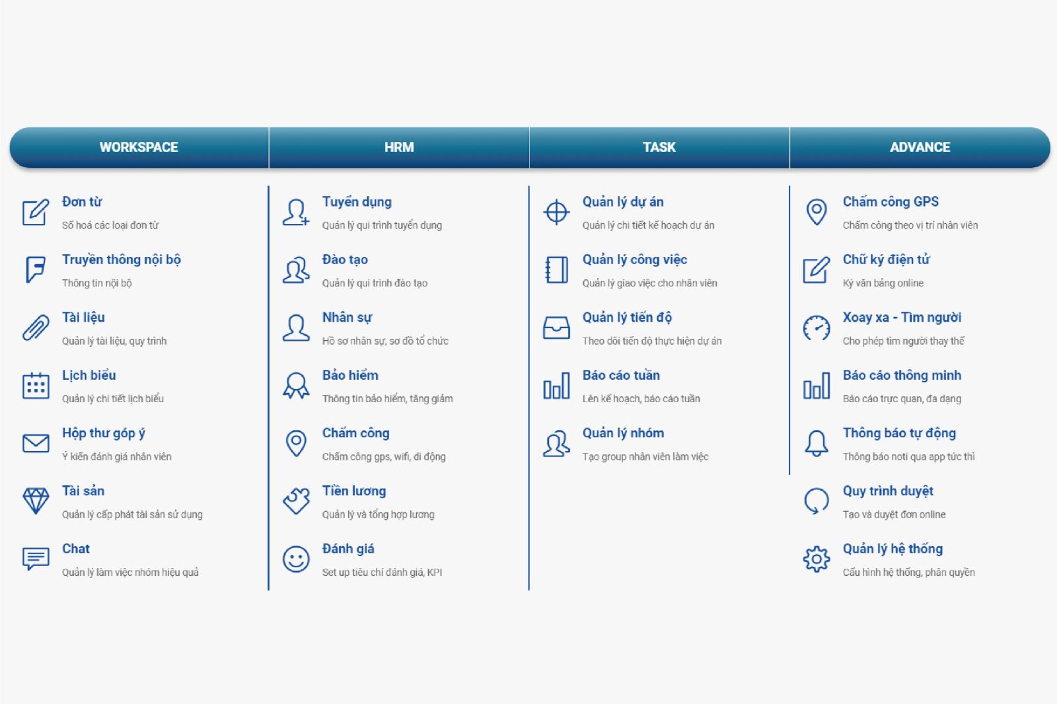
Task: Click the Bảo hiểm ribbon badge icon
Action: 296,385
